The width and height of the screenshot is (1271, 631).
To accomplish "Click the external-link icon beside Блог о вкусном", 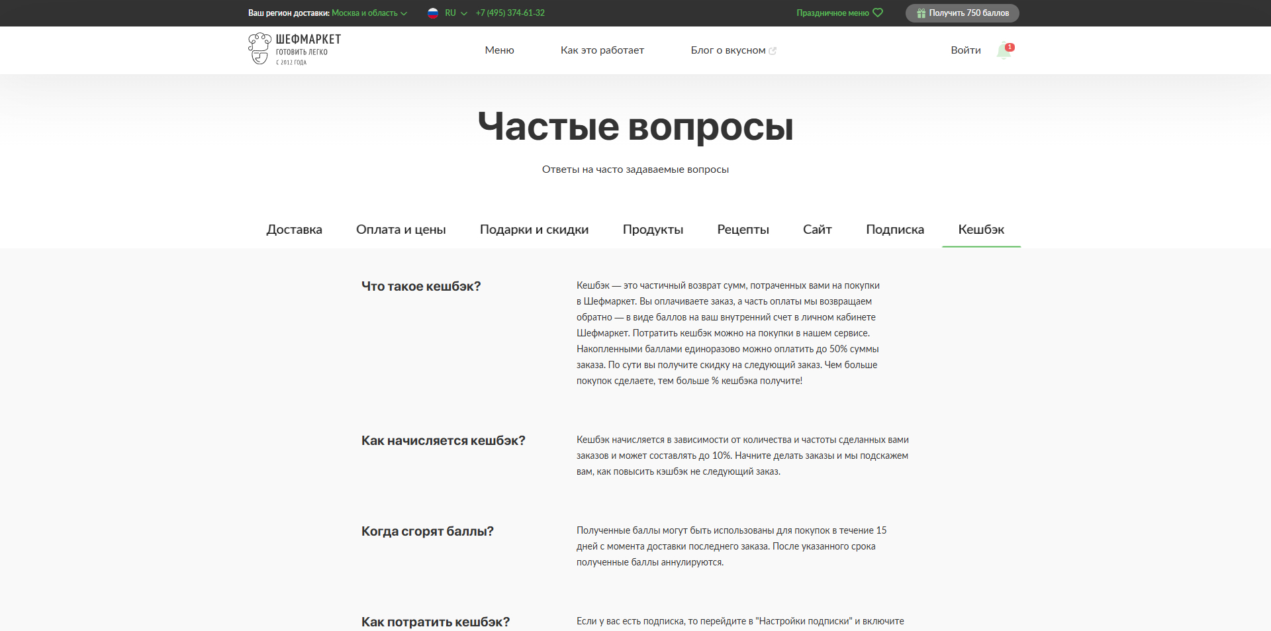I will 773,50.
